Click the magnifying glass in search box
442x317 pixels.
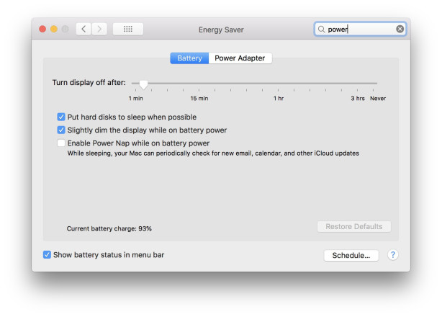click(x=322, y=30)
